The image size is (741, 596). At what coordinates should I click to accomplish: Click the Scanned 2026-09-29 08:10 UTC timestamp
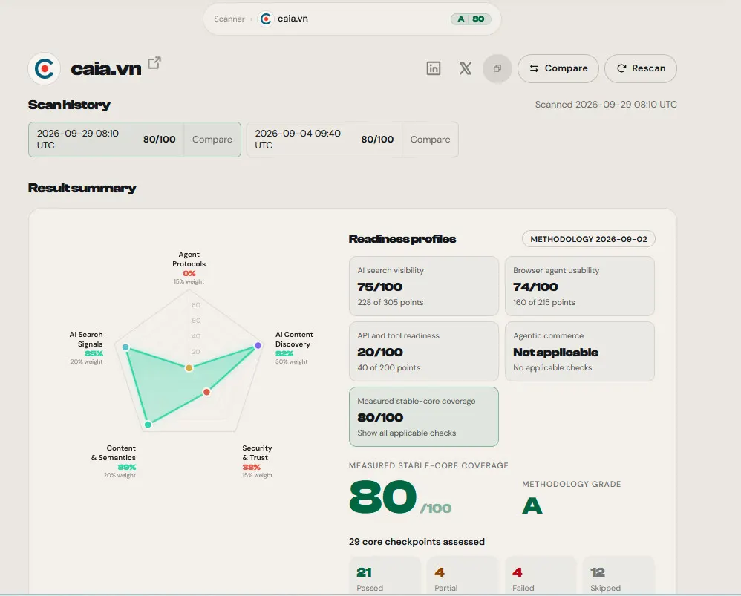[x=606, y=105]
